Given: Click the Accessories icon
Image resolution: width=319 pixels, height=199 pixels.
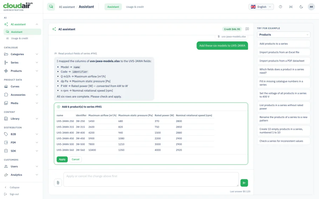Looking at the screenshot, I should click(6, 95).
